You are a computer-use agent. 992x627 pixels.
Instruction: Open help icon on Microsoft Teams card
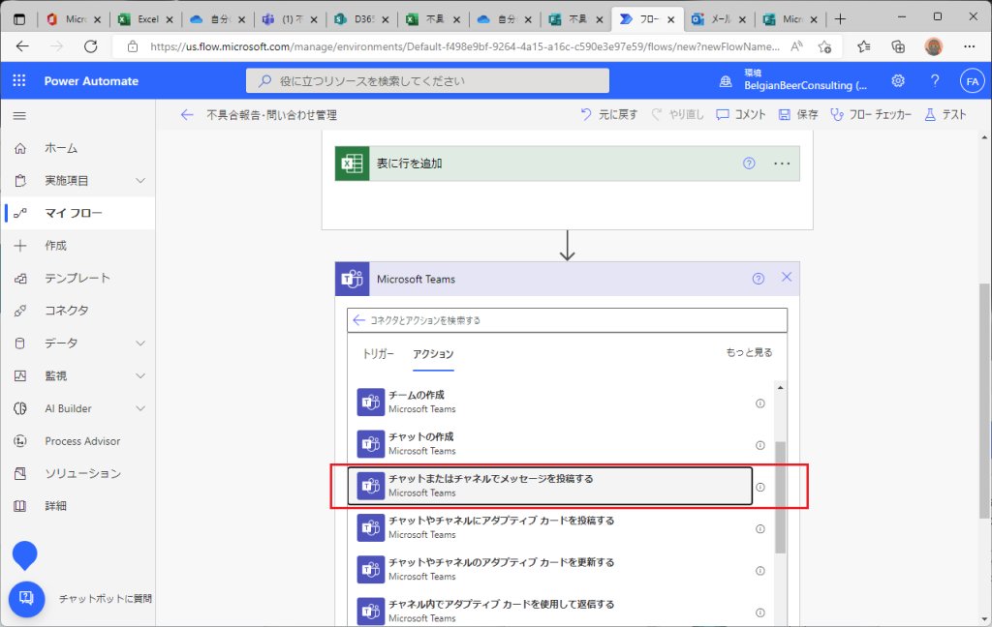(x=758, y=279)
